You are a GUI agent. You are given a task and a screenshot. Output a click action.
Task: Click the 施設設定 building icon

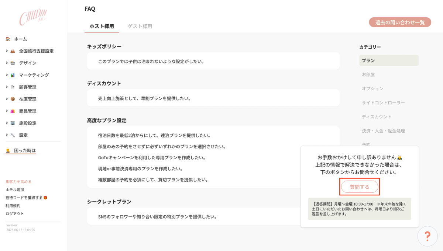click(x=13, y=123)
